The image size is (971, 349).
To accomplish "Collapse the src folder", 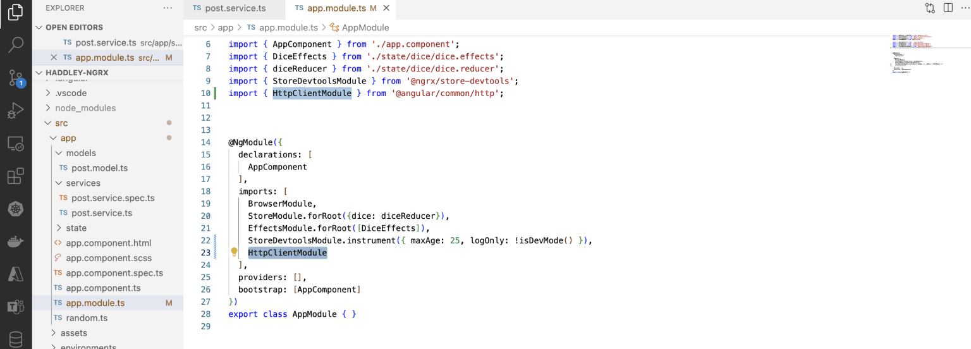I will pyautogui.click(x=61, y=123).
